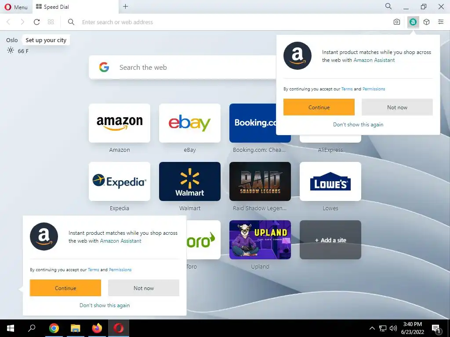Open the Walmart speed dial tile

[190, 181]
